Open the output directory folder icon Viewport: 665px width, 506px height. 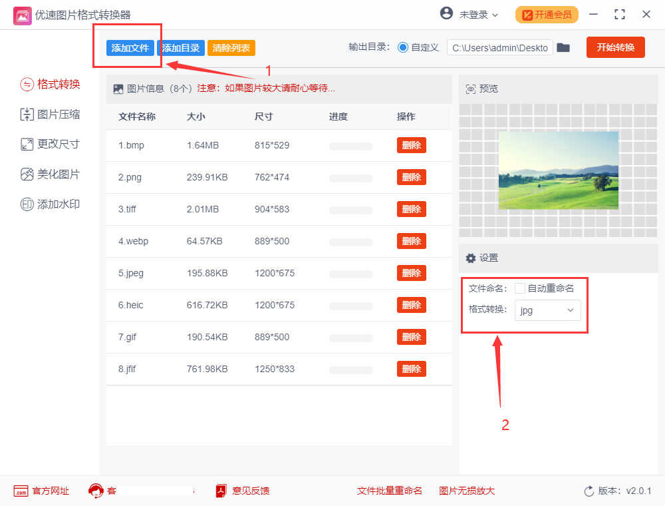563,47
